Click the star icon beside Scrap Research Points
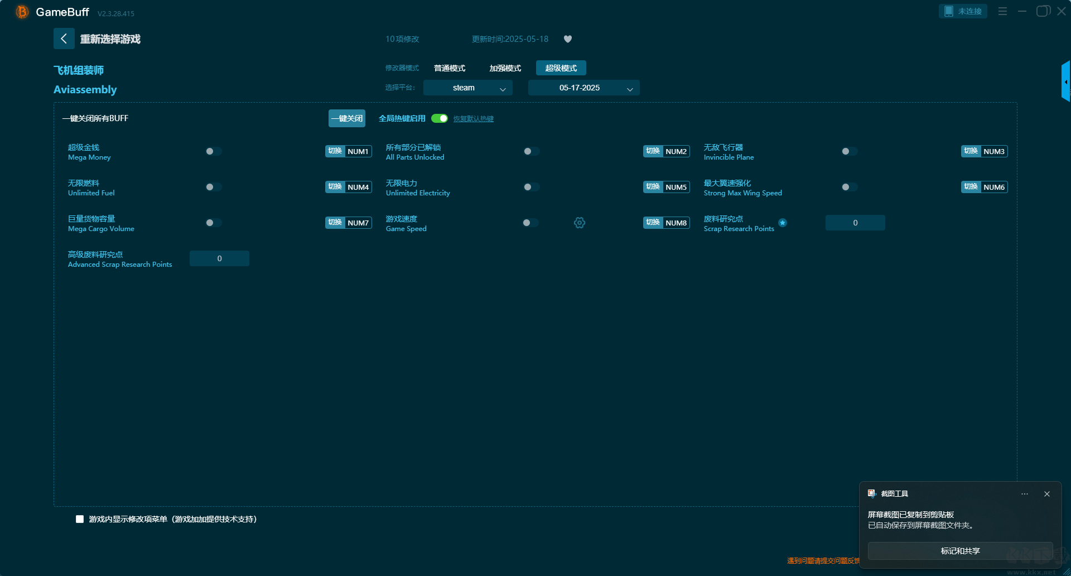The image size is (1071, 576). [783, 223]
